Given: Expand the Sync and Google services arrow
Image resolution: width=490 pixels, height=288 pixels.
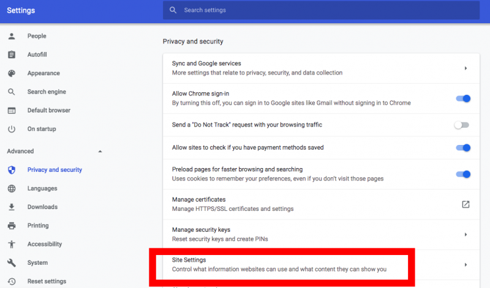Looking at the screenshot, I should click(x=466, y=68).
